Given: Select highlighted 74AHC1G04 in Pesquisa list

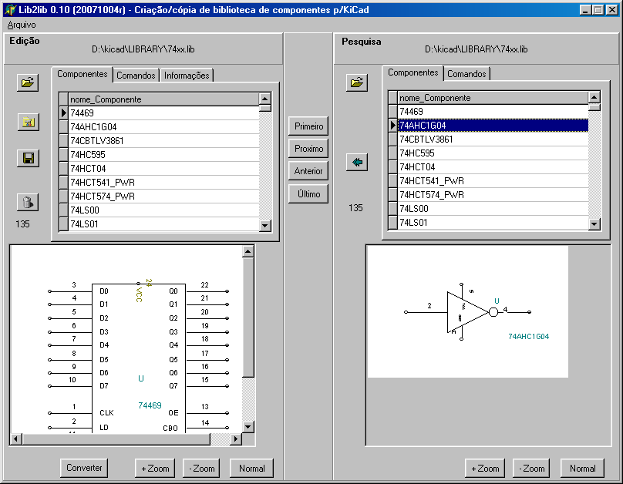Looking at the screenshot, I should click(x=493, y=126).
